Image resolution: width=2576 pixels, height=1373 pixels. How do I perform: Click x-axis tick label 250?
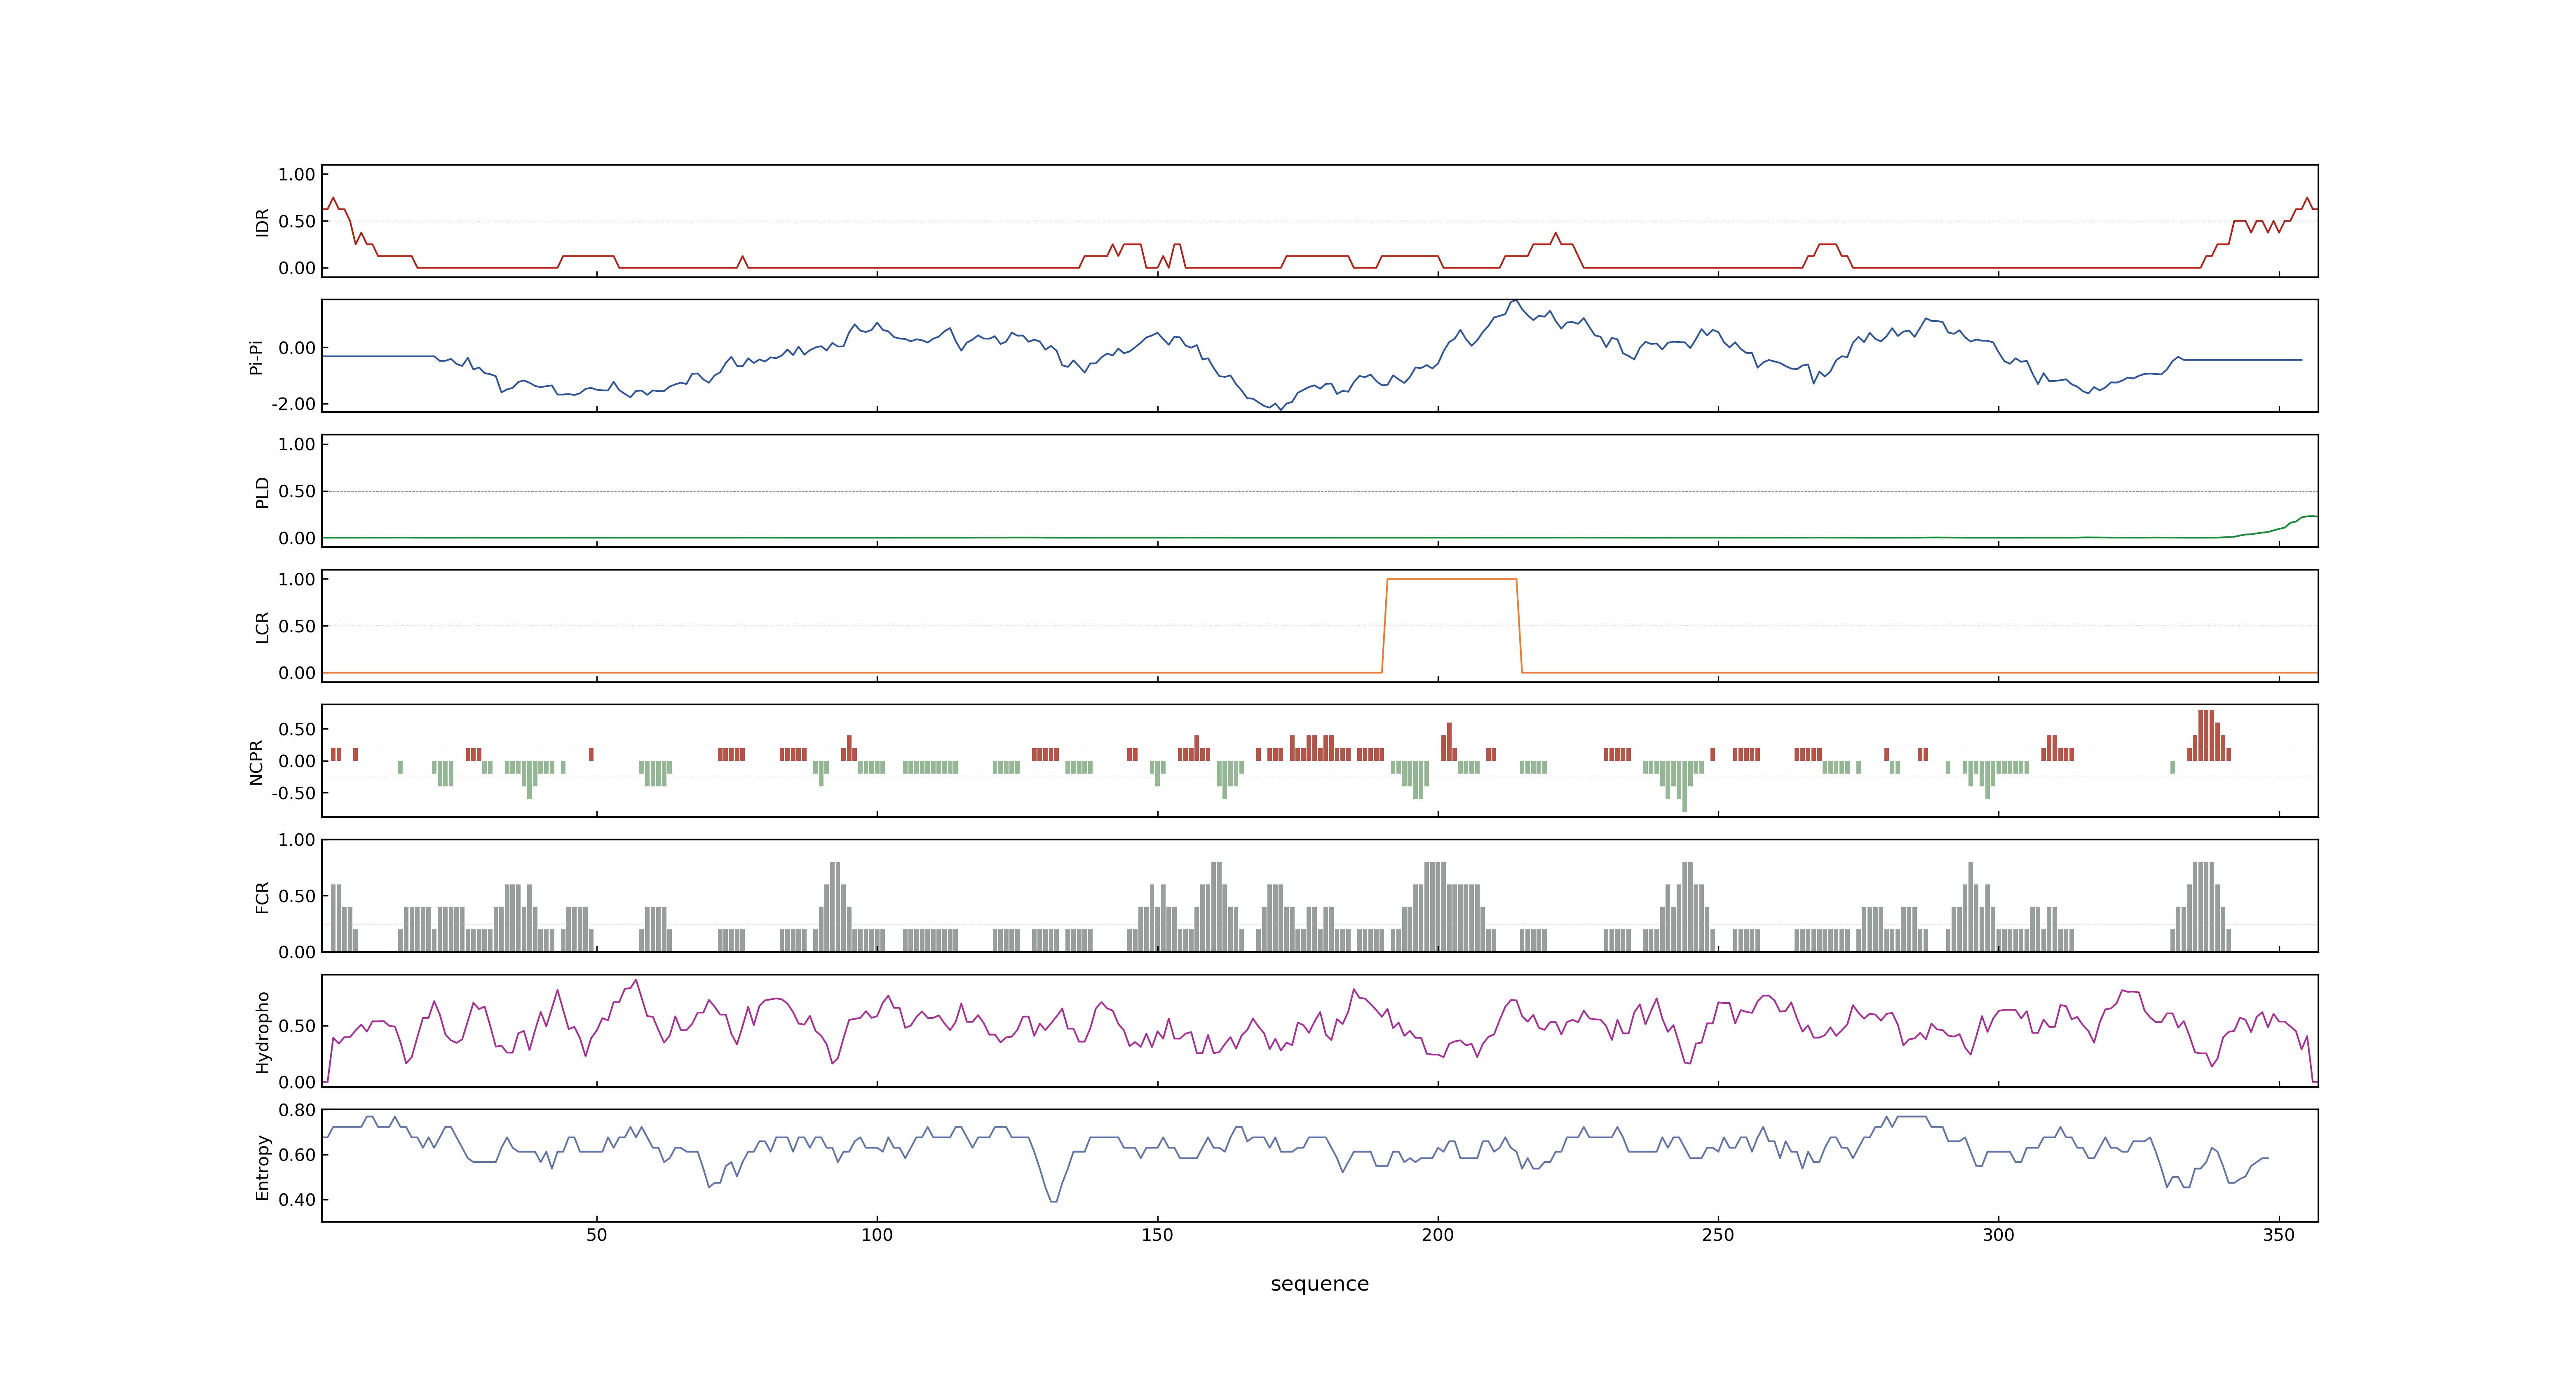click(x=1718, y=1235)
